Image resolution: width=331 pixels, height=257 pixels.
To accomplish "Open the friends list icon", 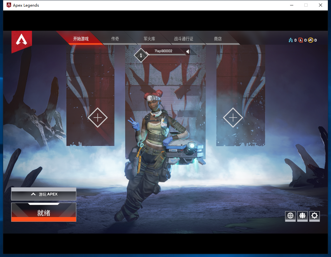I will tap(302, 216).
